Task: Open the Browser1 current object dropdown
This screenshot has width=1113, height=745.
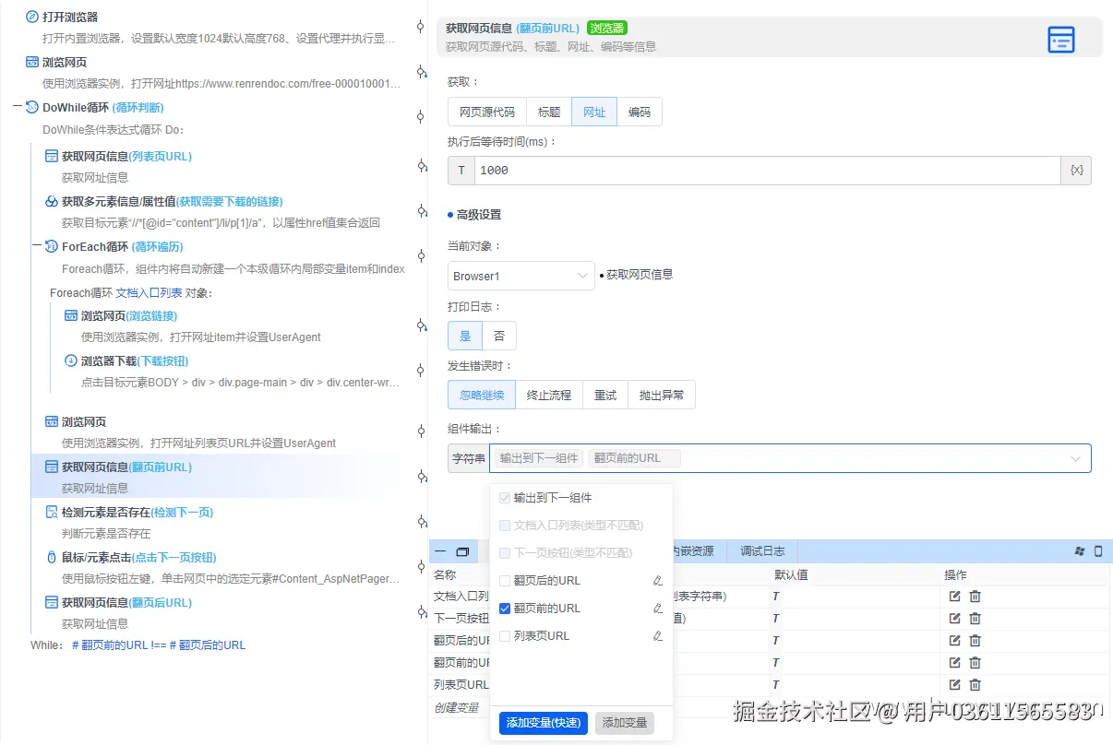Action: 521,276
